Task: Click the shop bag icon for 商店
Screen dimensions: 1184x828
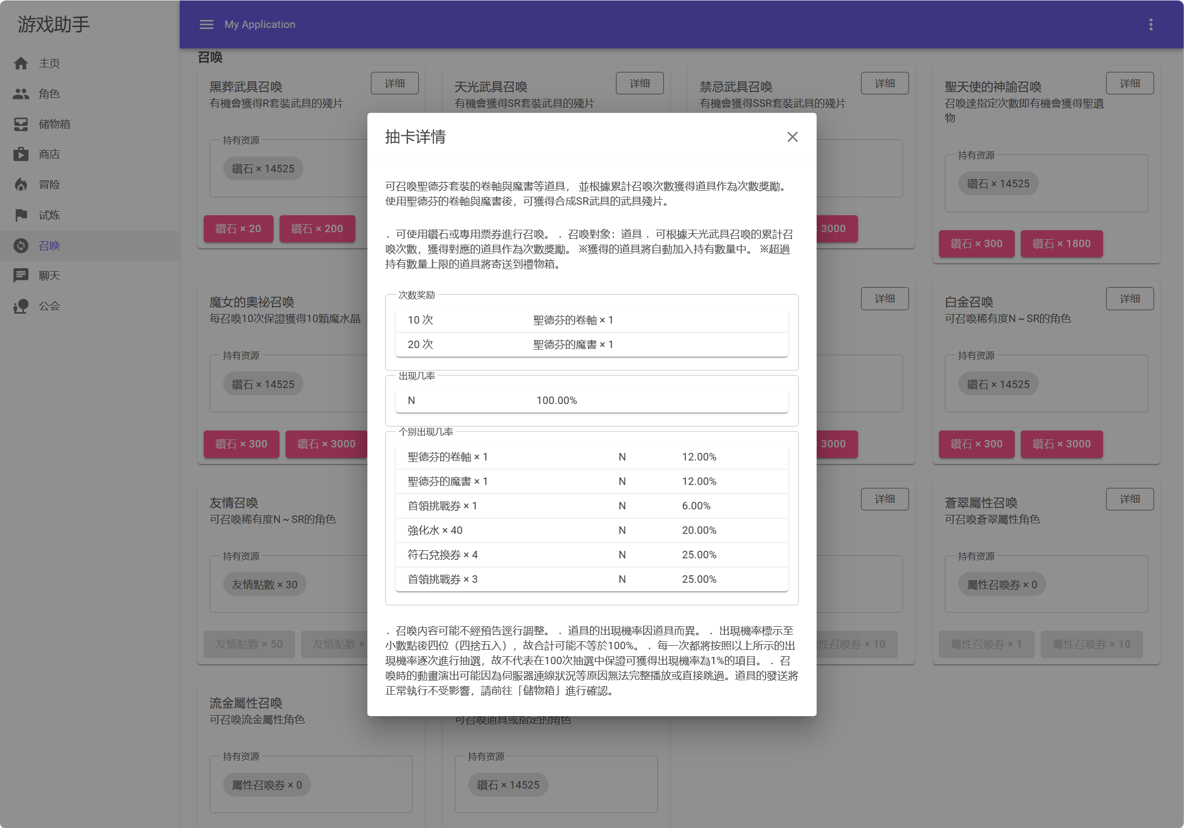Action: 20,154
